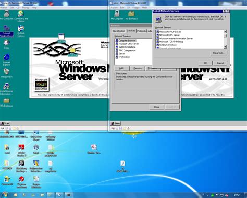Click scroll-up arrow of Network Service list
Image resolution: width=247 pixels, height=198 pixels.
(x=225, y=32)
